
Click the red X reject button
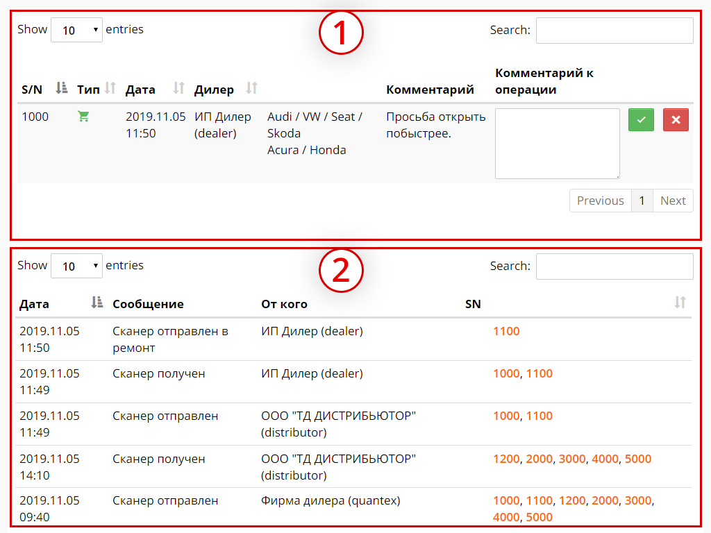point(676,120)
